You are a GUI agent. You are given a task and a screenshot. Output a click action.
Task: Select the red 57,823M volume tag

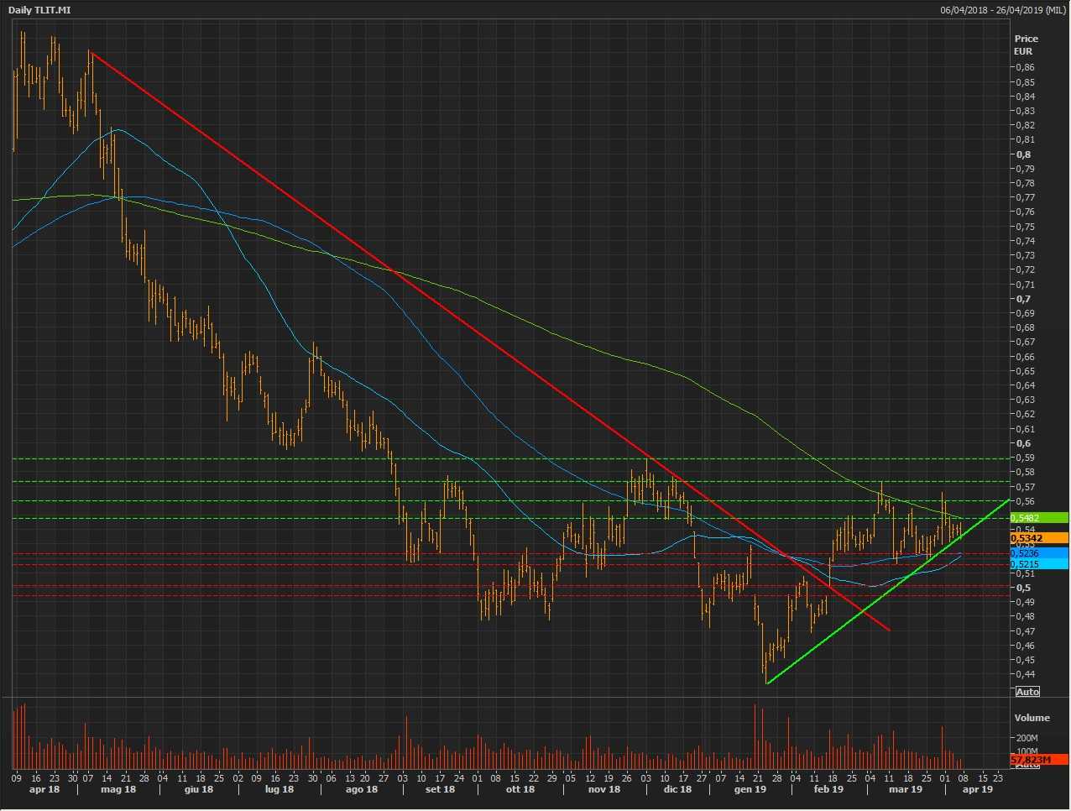[x=1039, y=760]
